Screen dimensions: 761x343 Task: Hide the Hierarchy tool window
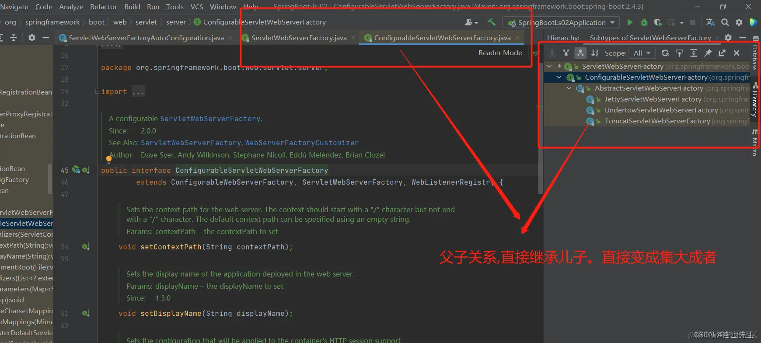pyautogui.click(x=742, y=38)
